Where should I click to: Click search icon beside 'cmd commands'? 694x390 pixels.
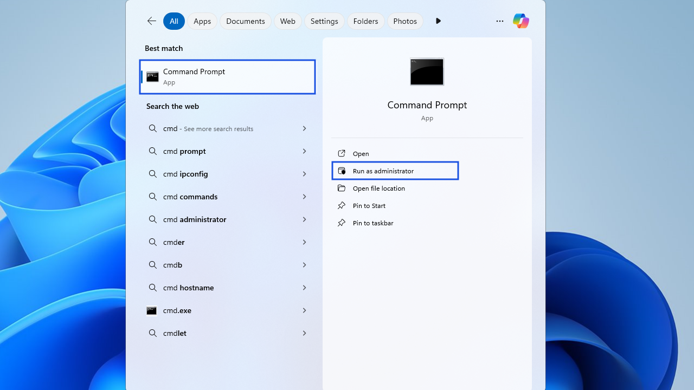coord(153,197)
